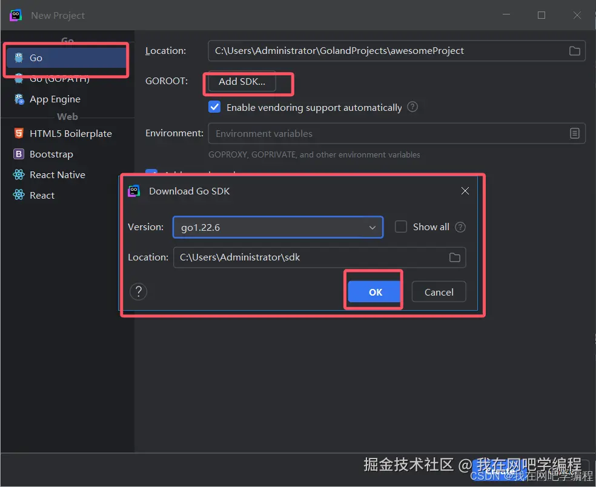Viewport: 596px width, 487px height.
Task: Select the Go project type
Action: [67, 58]
